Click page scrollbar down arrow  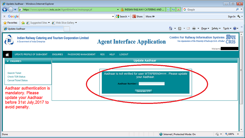pyautogui.click(x=241, y=129)
